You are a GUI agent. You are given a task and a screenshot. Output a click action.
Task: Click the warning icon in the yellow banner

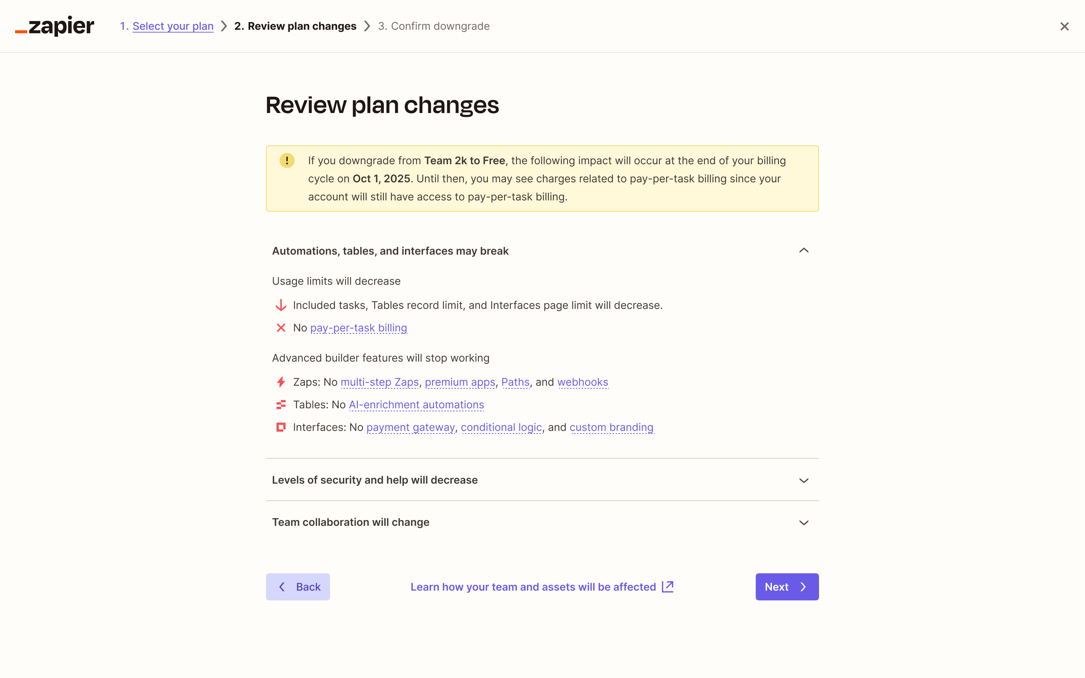[287, 160]
